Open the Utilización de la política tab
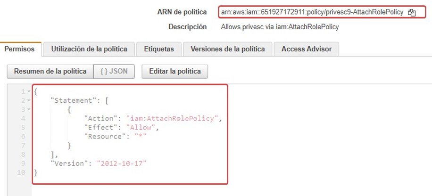The width and height of the screenshot is (432, 196). tap(89, 49)
